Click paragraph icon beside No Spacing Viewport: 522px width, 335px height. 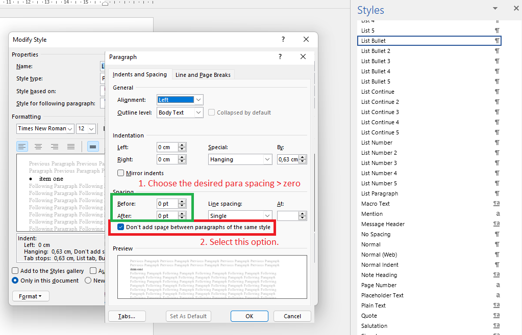[x=497, y=234]
